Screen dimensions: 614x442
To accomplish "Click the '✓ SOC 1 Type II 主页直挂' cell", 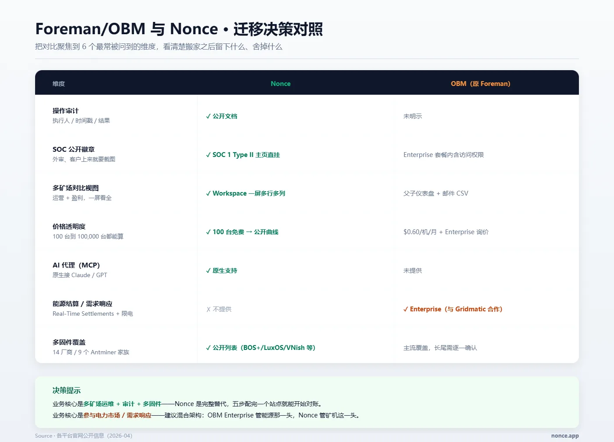I will pyautogui.click(x=243, y=155).
